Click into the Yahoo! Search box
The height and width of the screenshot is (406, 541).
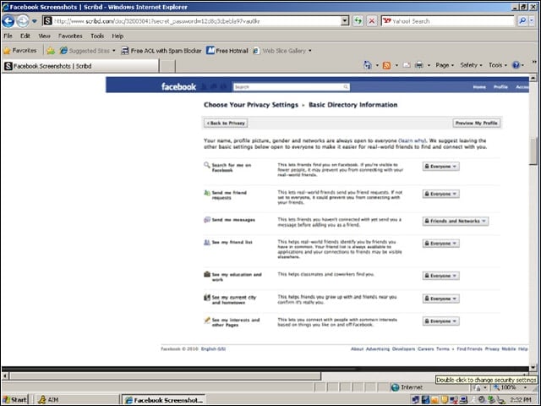448,21
